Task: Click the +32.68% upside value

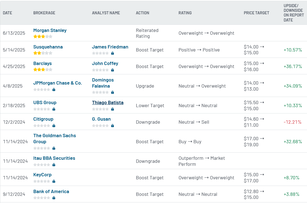Action: (x=293, y=142)
